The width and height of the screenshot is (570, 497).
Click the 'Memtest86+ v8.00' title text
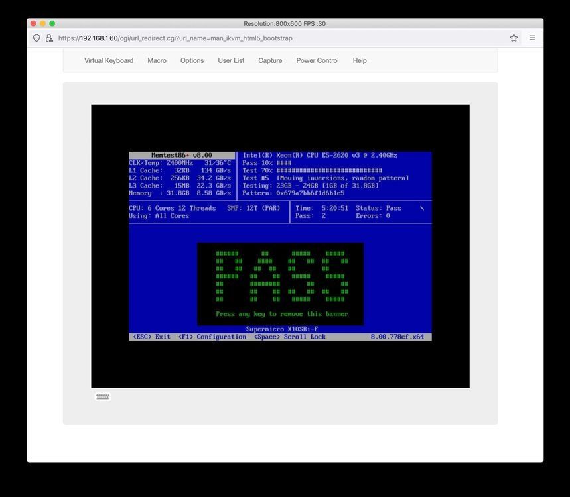tap(182, 155)
